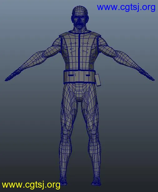Select the pouch hanging from the belt
The width and height of the screenshot is (158, 192).
click(98, 80)
